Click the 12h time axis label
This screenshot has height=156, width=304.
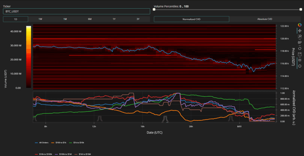tap(94, 126)
